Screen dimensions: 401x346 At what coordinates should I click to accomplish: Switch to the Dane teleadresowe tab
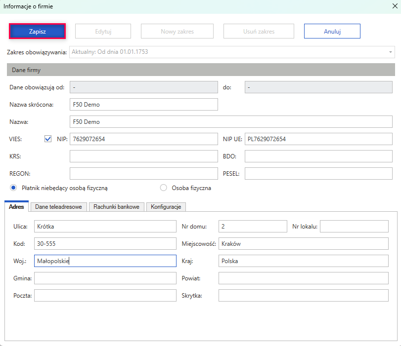(59, 207)
